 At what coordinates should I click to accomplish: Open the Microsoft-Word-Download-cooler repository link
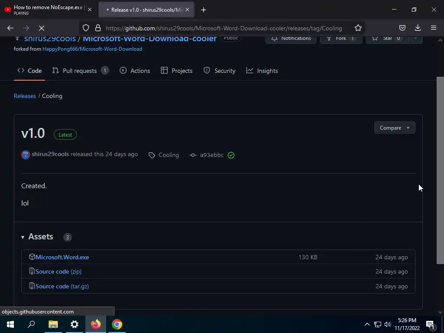[150, 39]
